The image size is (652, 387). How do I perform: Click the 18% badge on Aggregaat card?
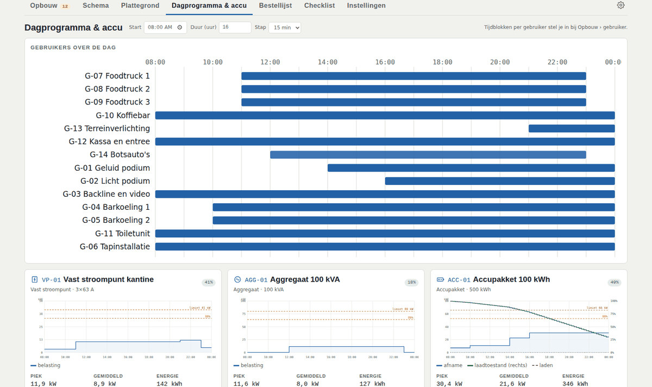(x=412, y=283)
